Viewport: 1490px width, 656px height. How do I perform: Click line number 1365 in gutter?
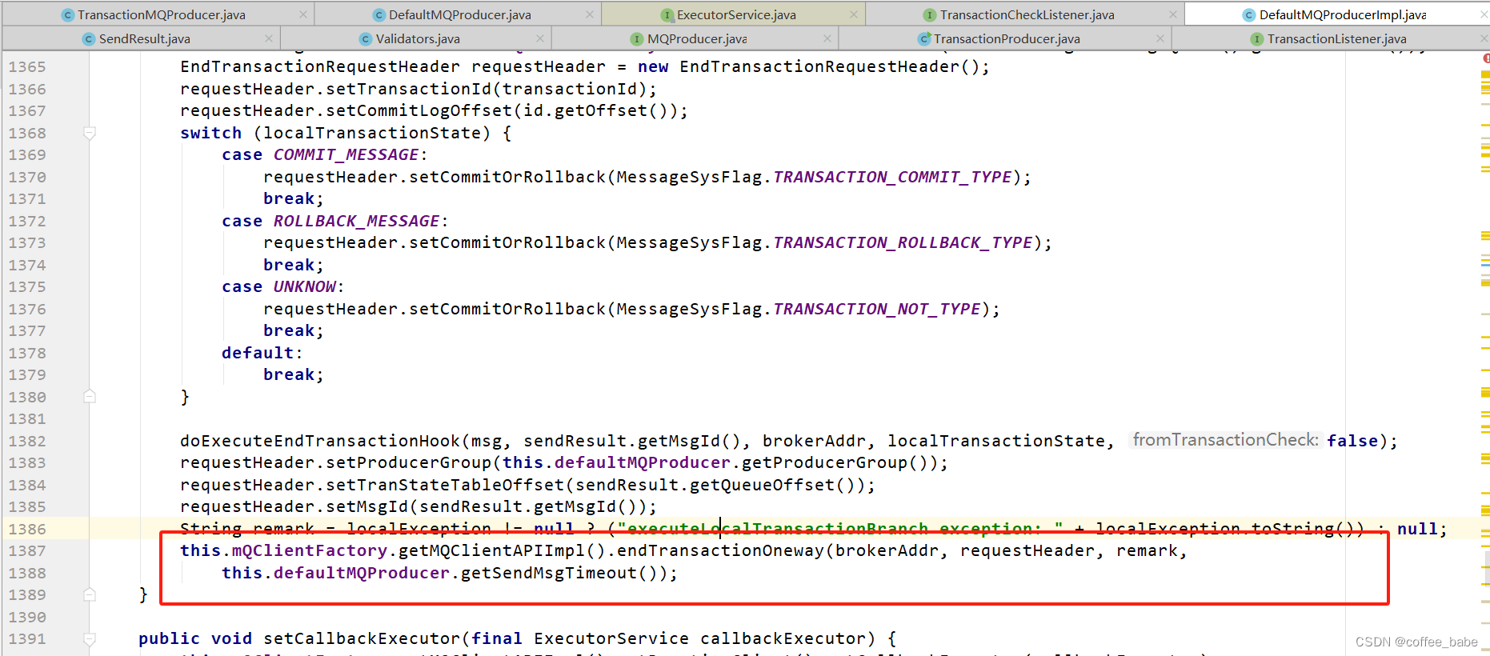(x=27, y=67)
